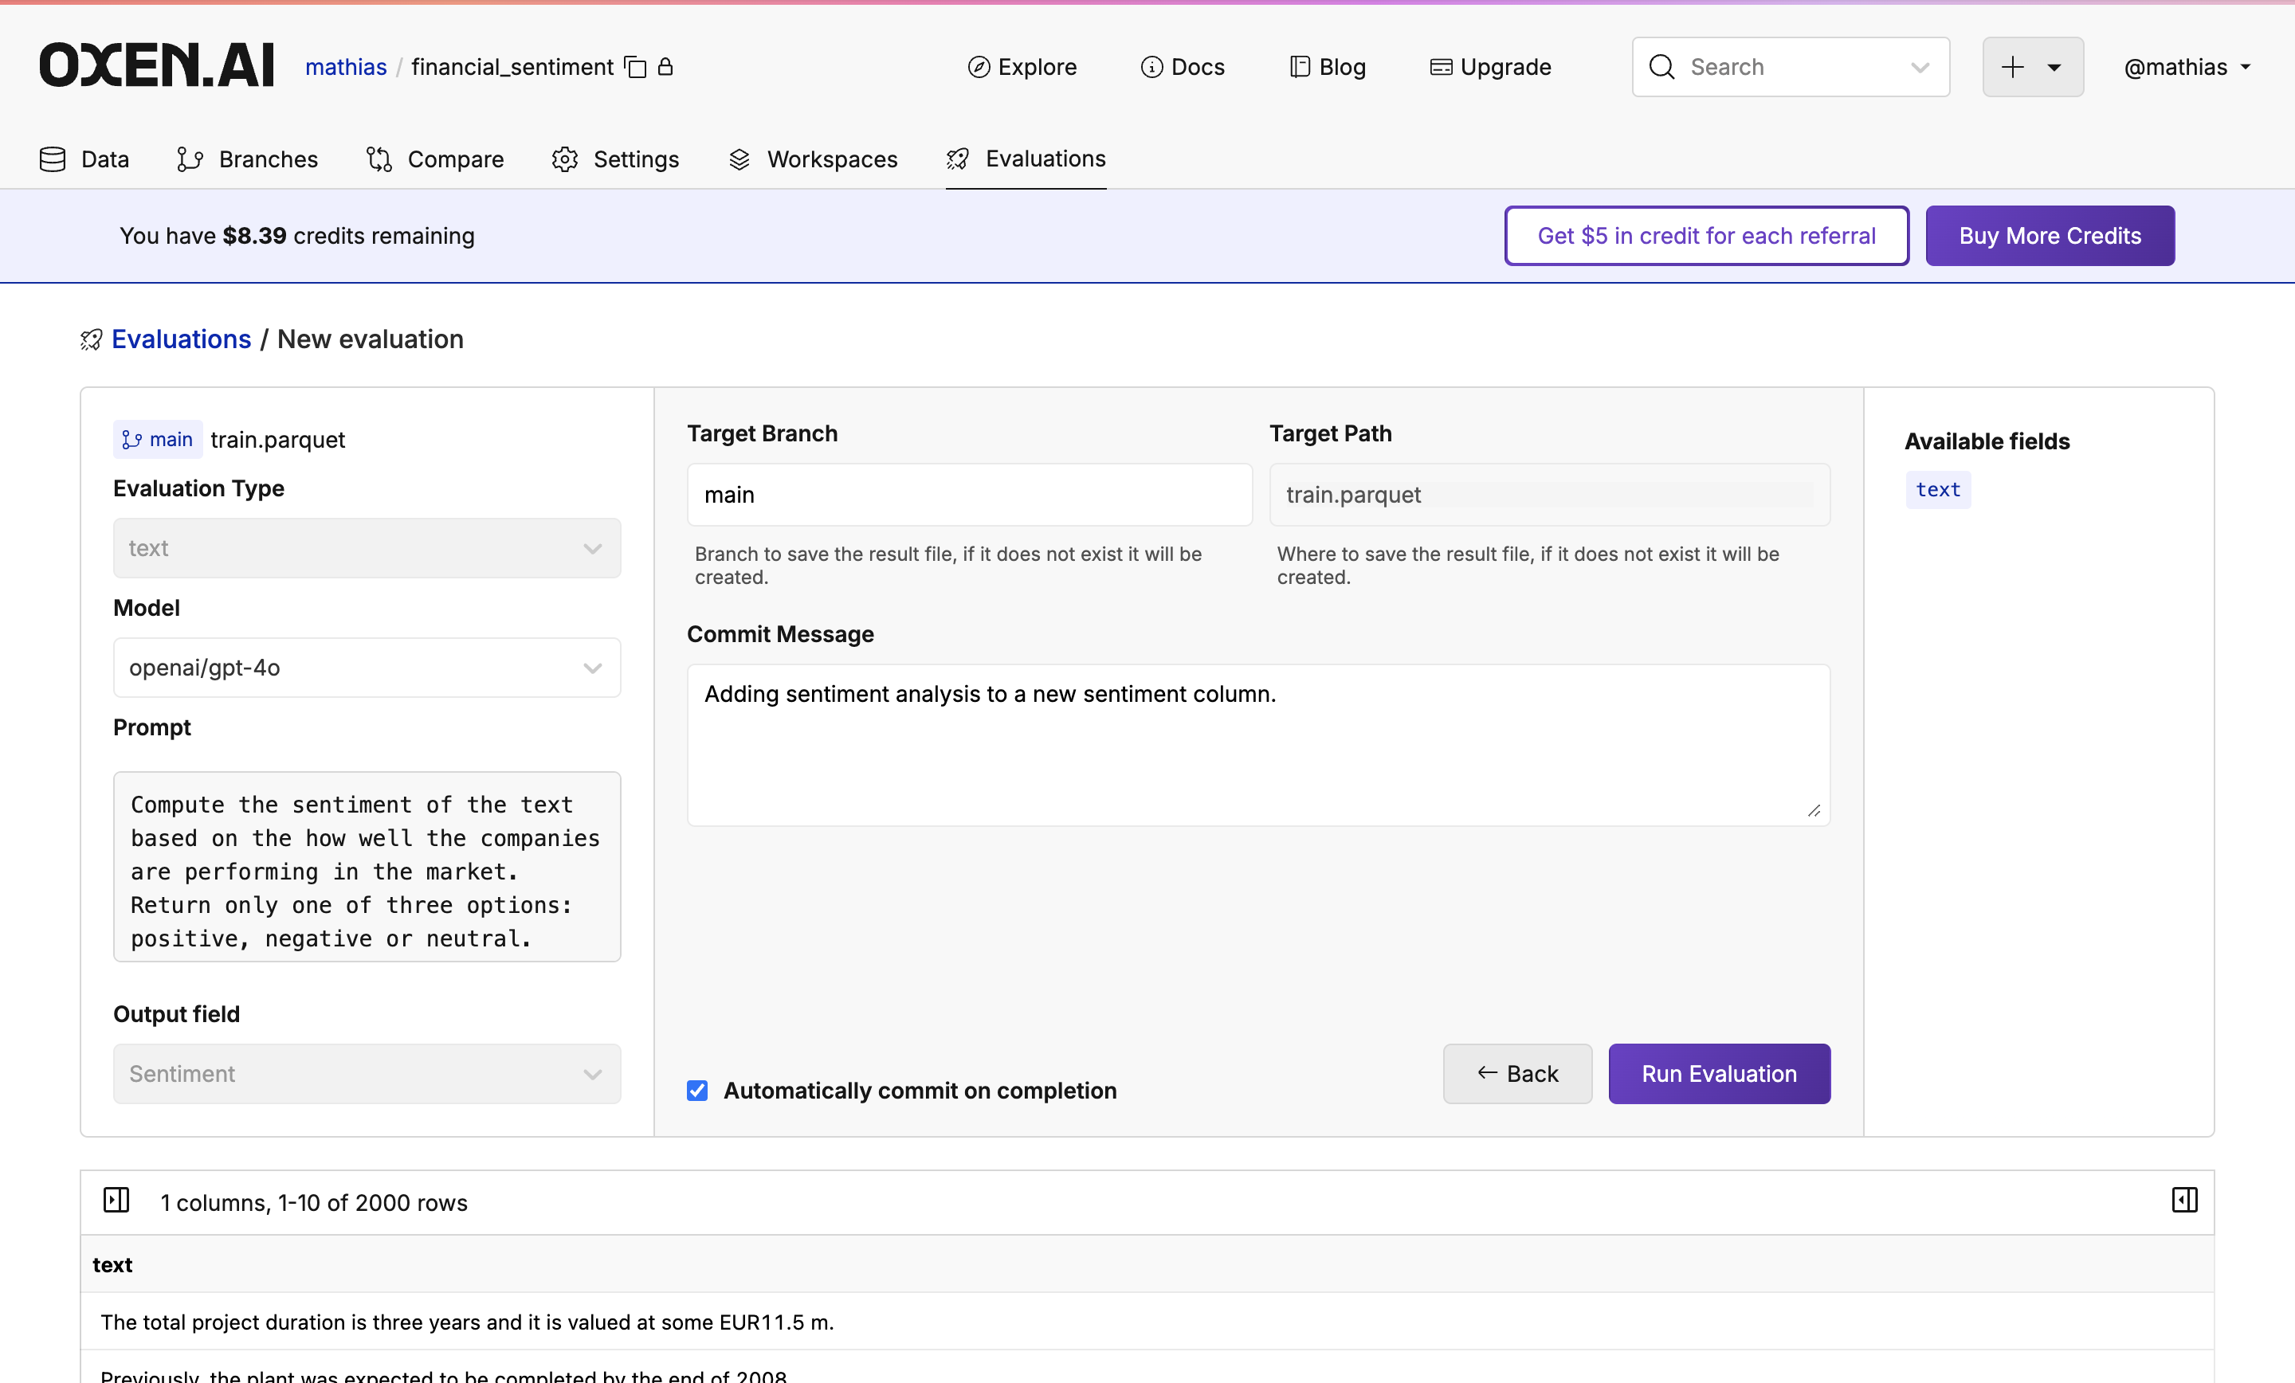Click the Oxen.AI logo
Viewport: 2295px width, 1383px height.
coord(155,65)
